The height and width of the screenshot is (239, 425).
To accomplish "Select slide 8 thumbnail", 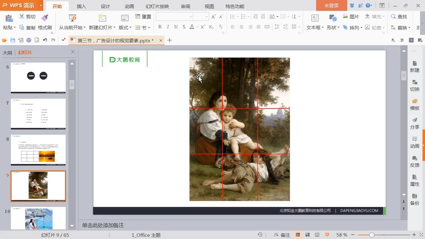I will tap(38, 150).
